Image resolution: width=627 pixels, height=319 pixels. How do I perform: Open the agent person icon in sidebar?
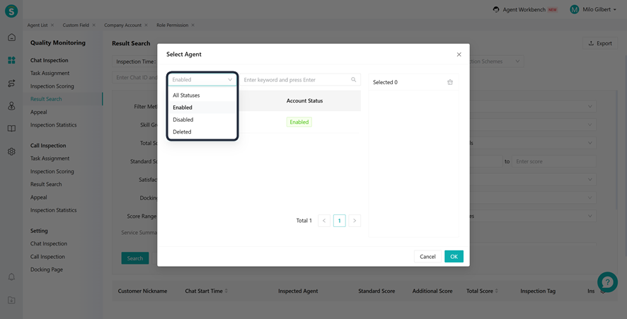click(11, 106)
